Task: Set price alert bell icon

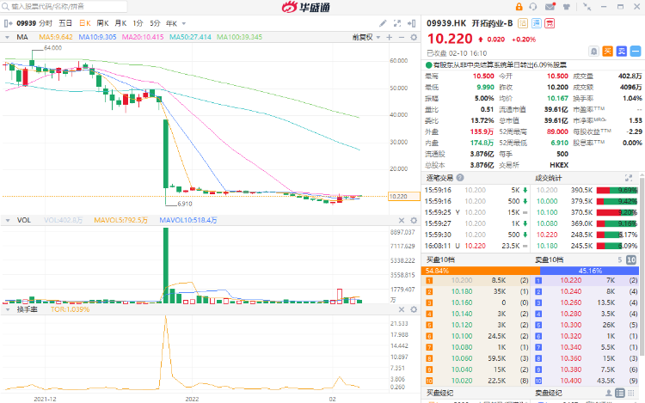Action: [x=593, y=52]
